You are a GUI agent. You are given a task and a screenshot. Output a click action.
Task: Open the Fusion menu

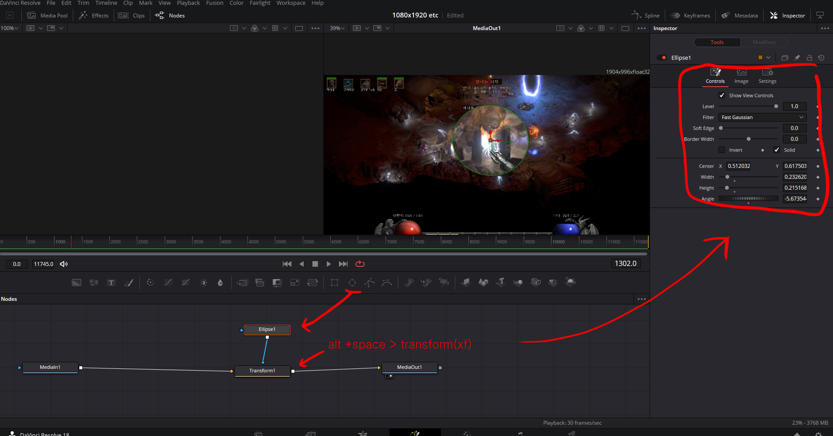[x=215, y=3]
